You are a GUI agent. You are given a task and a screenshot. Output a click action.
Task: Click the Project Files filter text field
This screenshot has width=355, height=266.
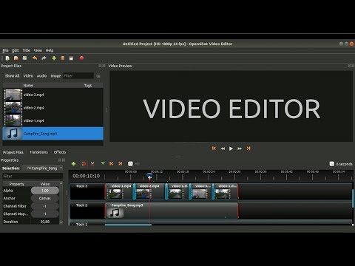click(x=78, y=76)
